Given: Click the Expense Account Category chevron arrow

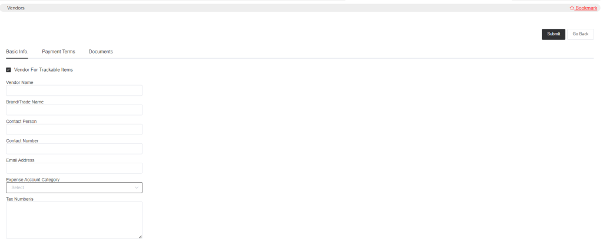Looking at the screenshot, I should 137,187.
